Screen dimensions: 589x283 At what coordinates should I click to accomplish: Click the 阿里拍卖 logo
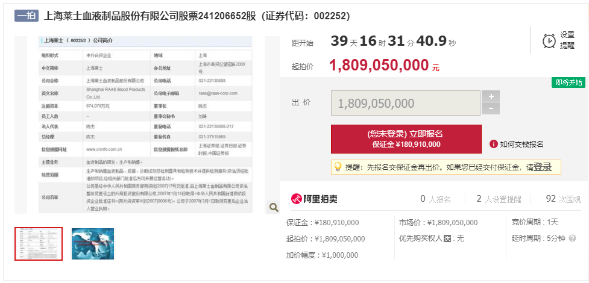(315, 199)
